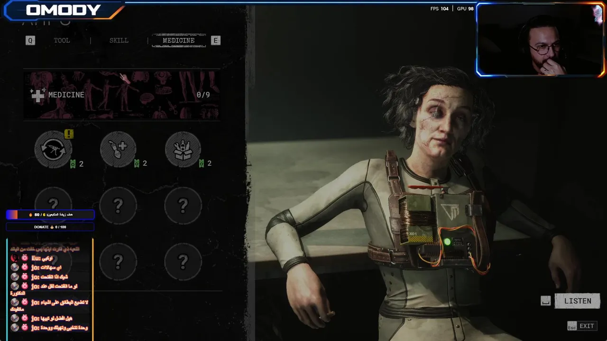The height and width of the screenshot is (341, 607).
Task: Click the green indicator light on the chest device
Action: 447,242
